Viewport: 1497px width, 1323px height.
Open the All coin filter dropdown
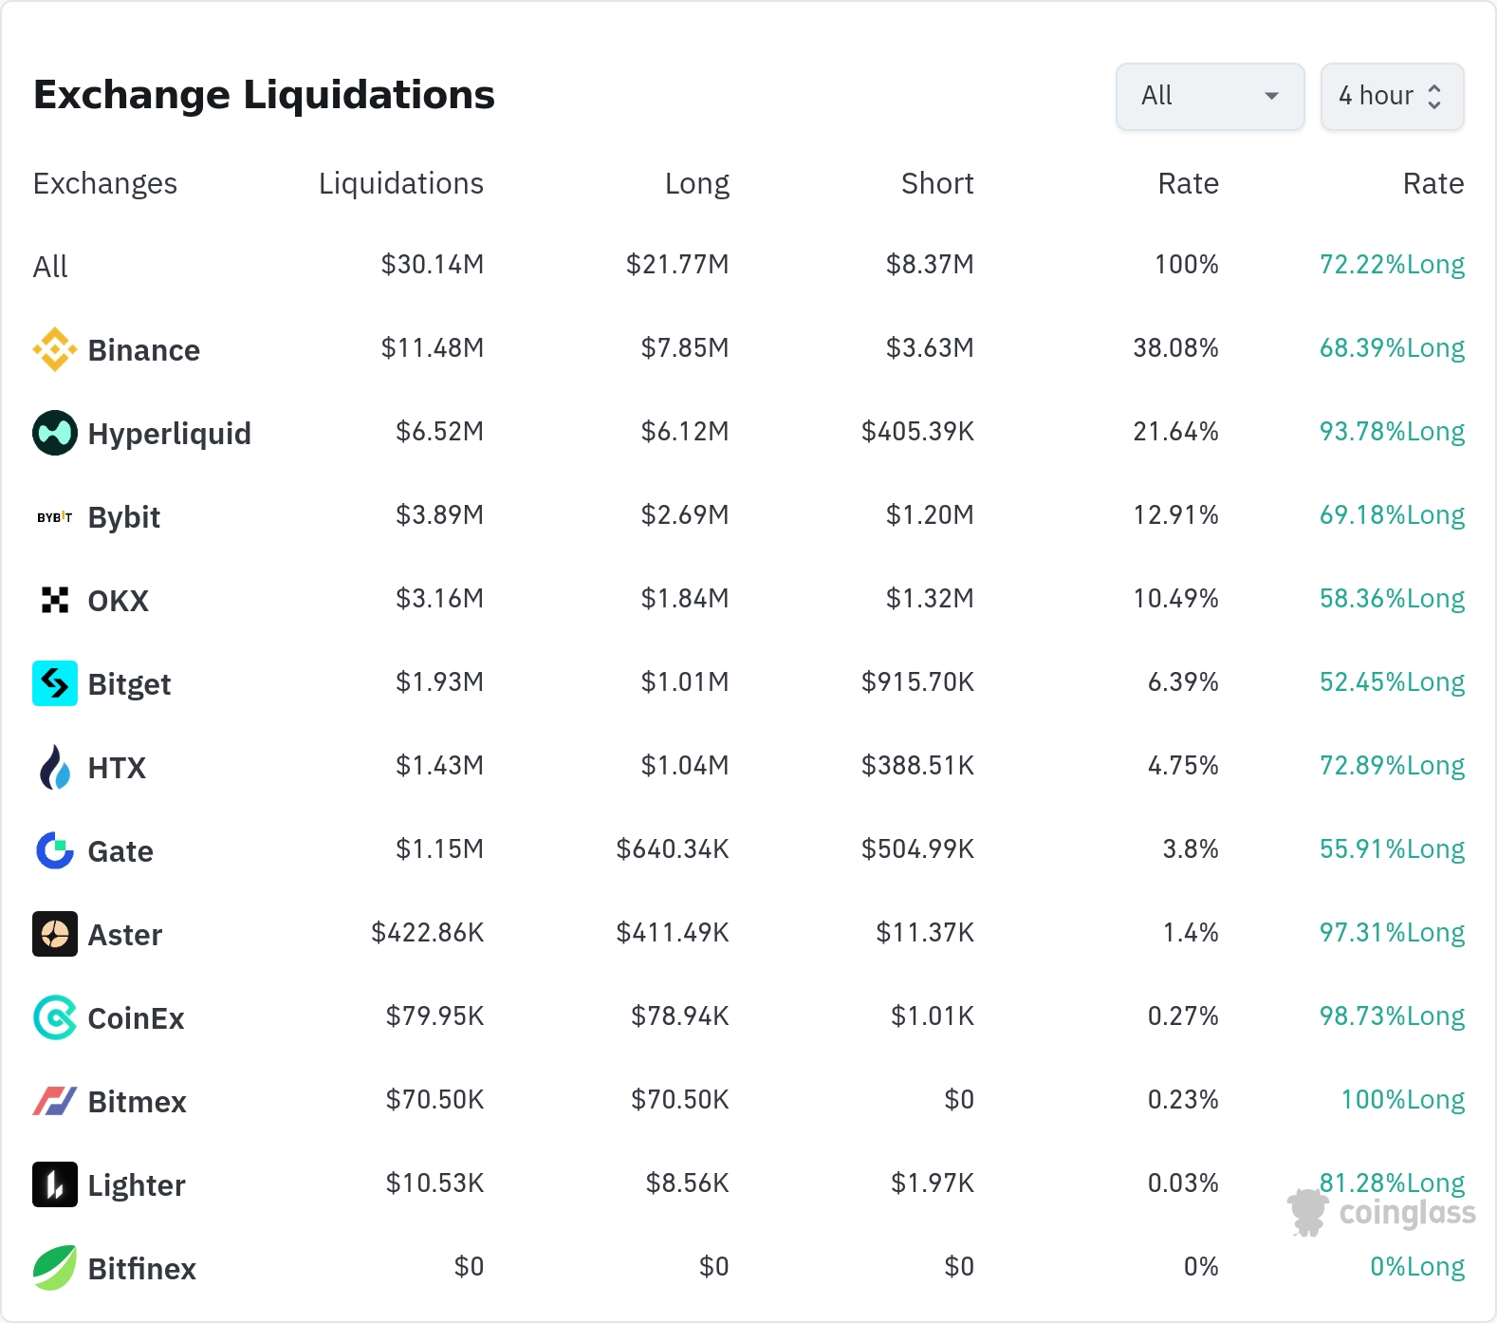click(x=1211, y=96)
